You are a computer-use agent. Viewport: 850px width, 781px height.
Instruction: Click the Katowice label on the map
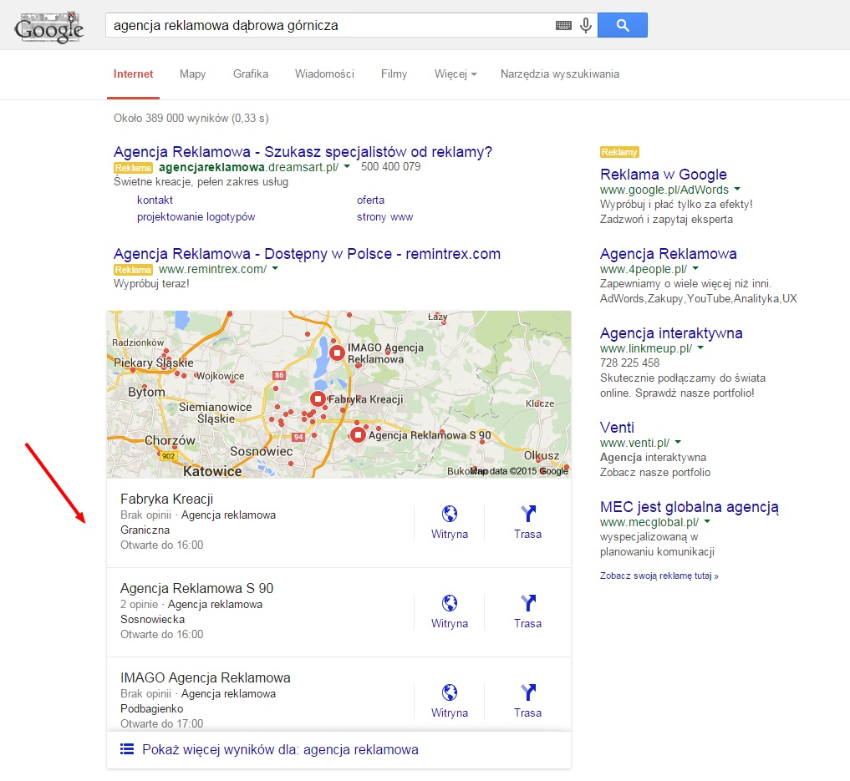(212, 471)
